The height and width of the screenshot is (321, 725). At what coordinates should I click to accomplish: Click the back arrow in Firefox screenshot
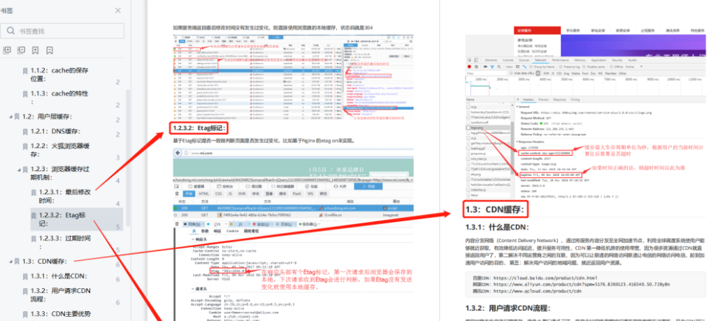coord(178,153)
